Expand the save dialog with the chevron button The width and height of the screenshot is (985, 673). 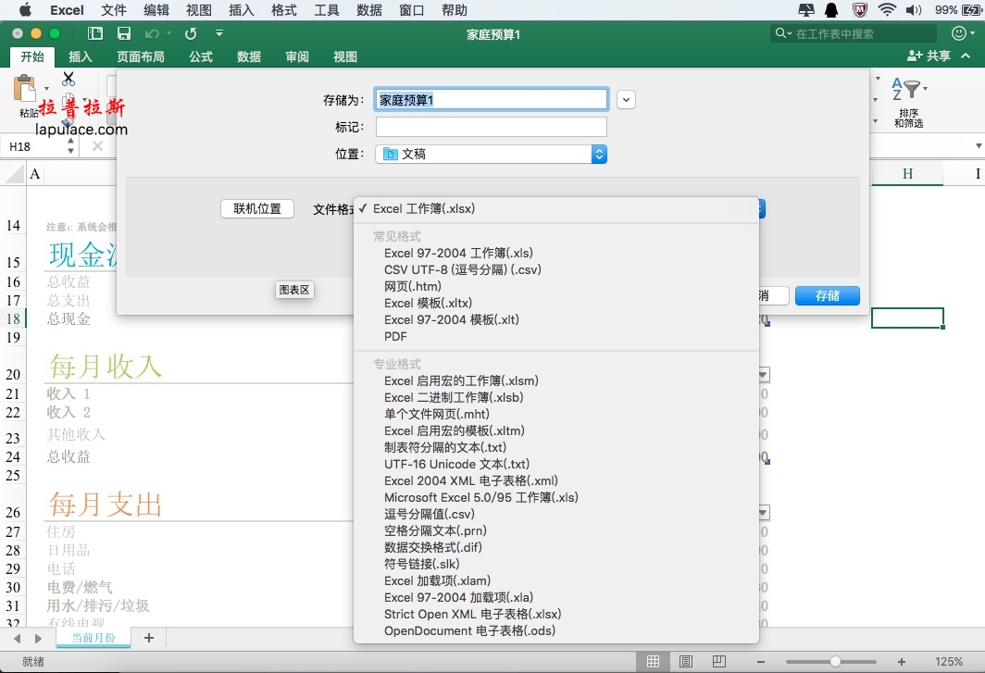(x=626, y=99)
